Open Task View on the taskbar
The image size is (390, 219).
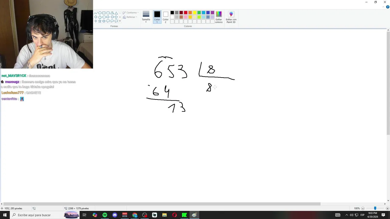click(x=84, y=215)
